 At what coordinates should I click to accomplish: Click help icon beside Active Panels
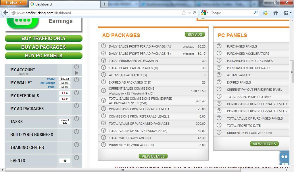coord(219,75)
